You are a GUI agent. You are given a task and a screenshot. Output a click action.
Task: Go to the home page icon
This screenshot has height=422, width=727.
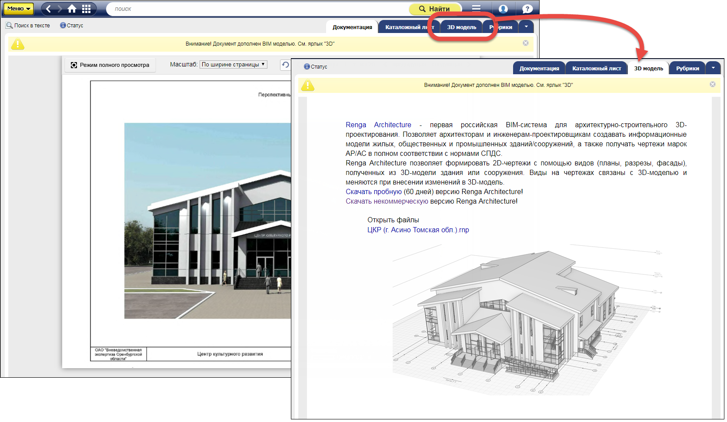(x=72, y=9)
